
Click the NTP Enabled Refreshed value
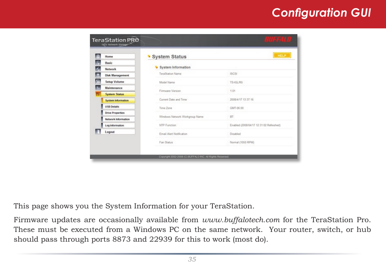[255, 125]
